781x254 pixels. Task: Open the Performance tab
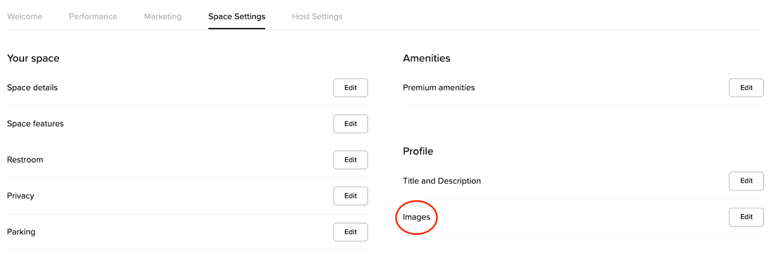click(93, 17)
